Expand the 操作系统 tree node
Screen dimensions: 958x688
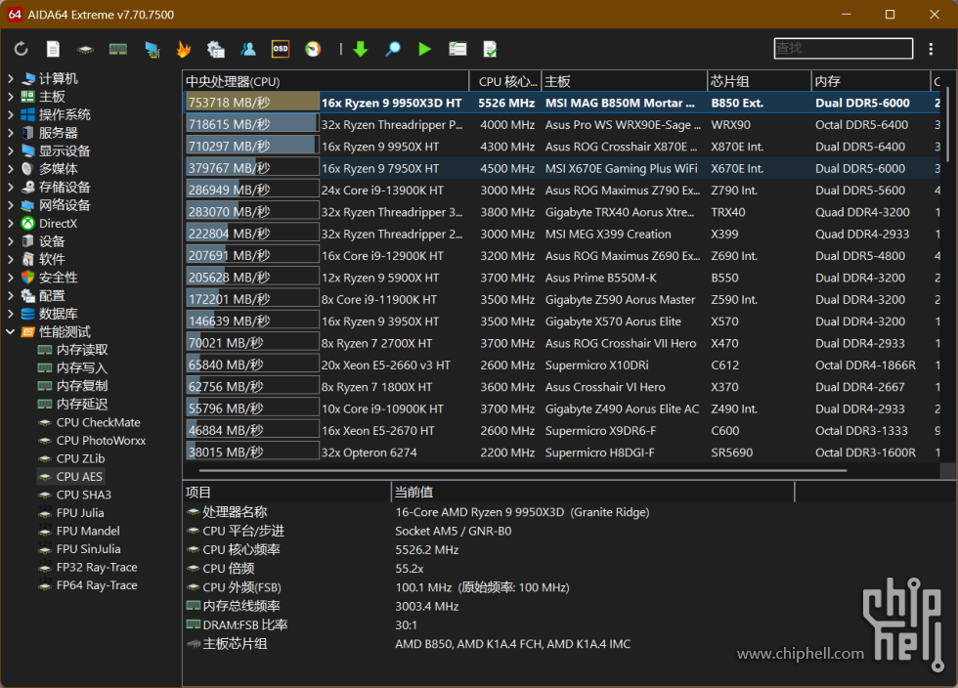(11, 114)
